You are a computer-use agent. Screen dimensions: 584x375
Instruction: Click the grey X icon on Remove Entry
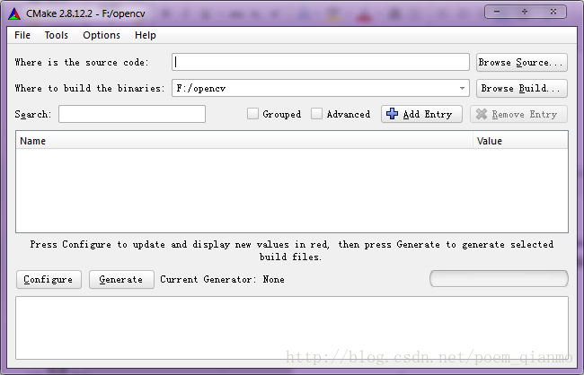(482, 114)
